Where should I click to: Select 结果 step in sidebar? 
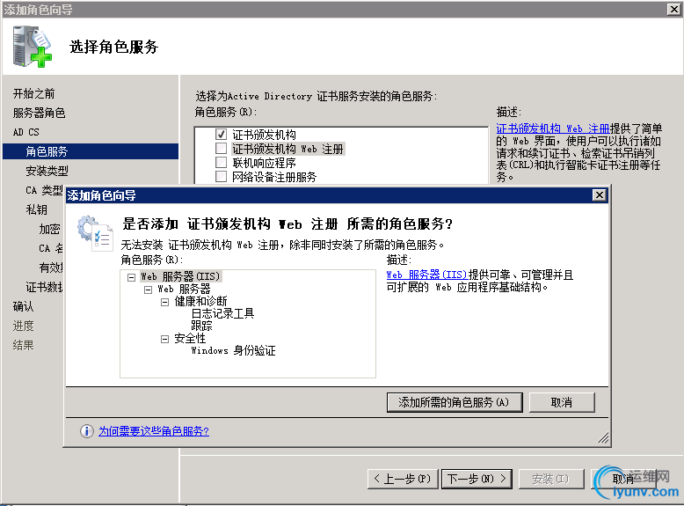[x=23, y=345]
